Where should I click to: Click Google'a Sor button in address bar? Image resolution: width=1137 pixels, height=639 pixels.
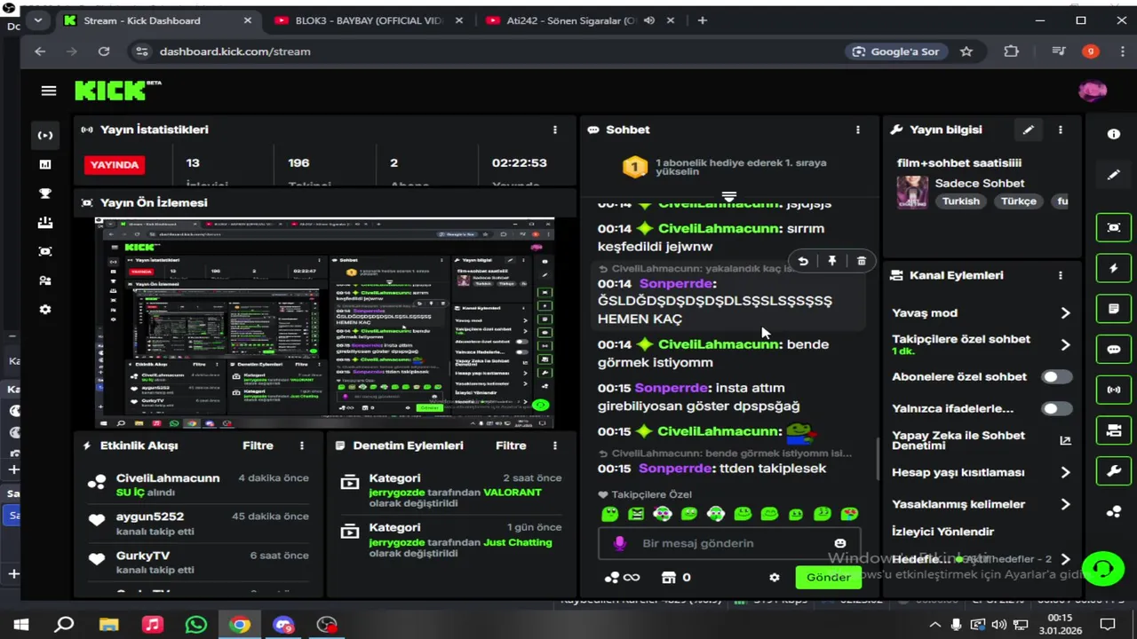897,51
